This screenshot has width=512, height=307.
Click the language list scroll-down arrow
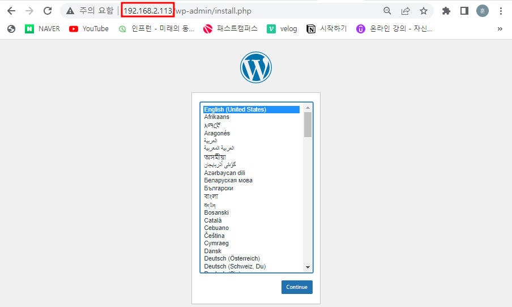coord(308,267)
